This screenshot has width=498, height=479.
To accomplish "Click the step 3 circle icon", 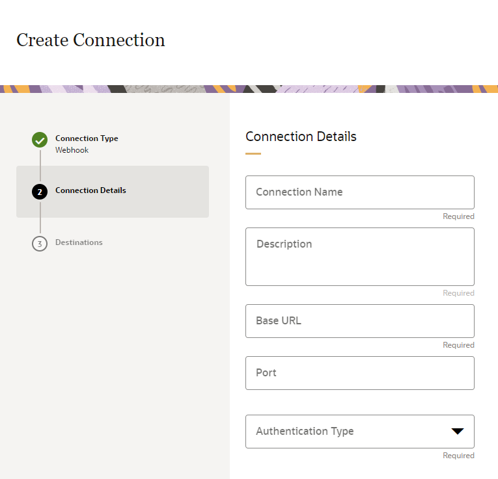I will point(40,244).
